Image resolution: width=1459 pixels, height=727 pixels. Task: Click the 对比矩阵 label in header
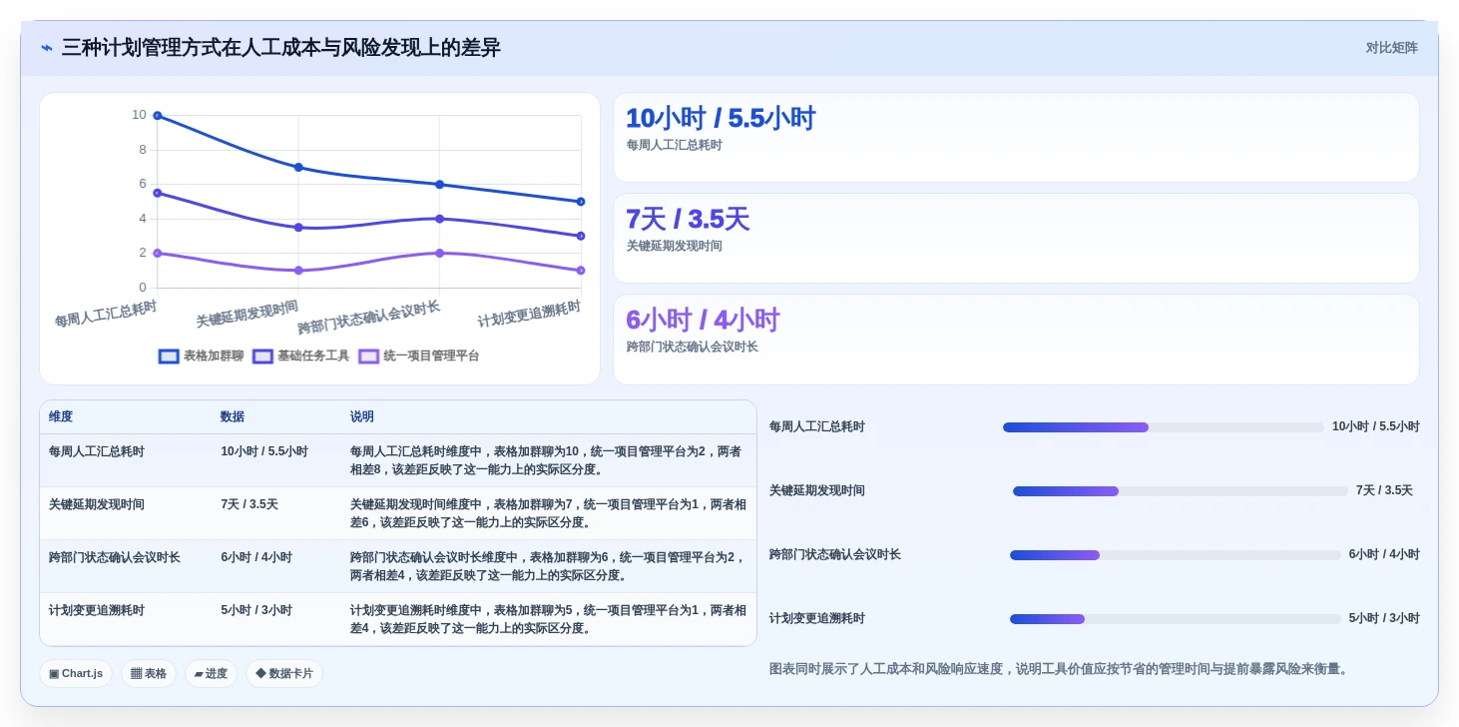pos(1391,48)
